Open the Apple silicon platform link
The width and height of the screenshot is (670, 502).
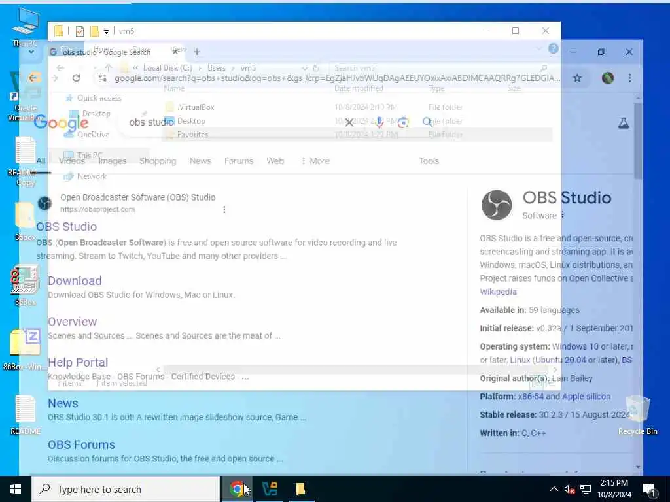pos(586,397)
